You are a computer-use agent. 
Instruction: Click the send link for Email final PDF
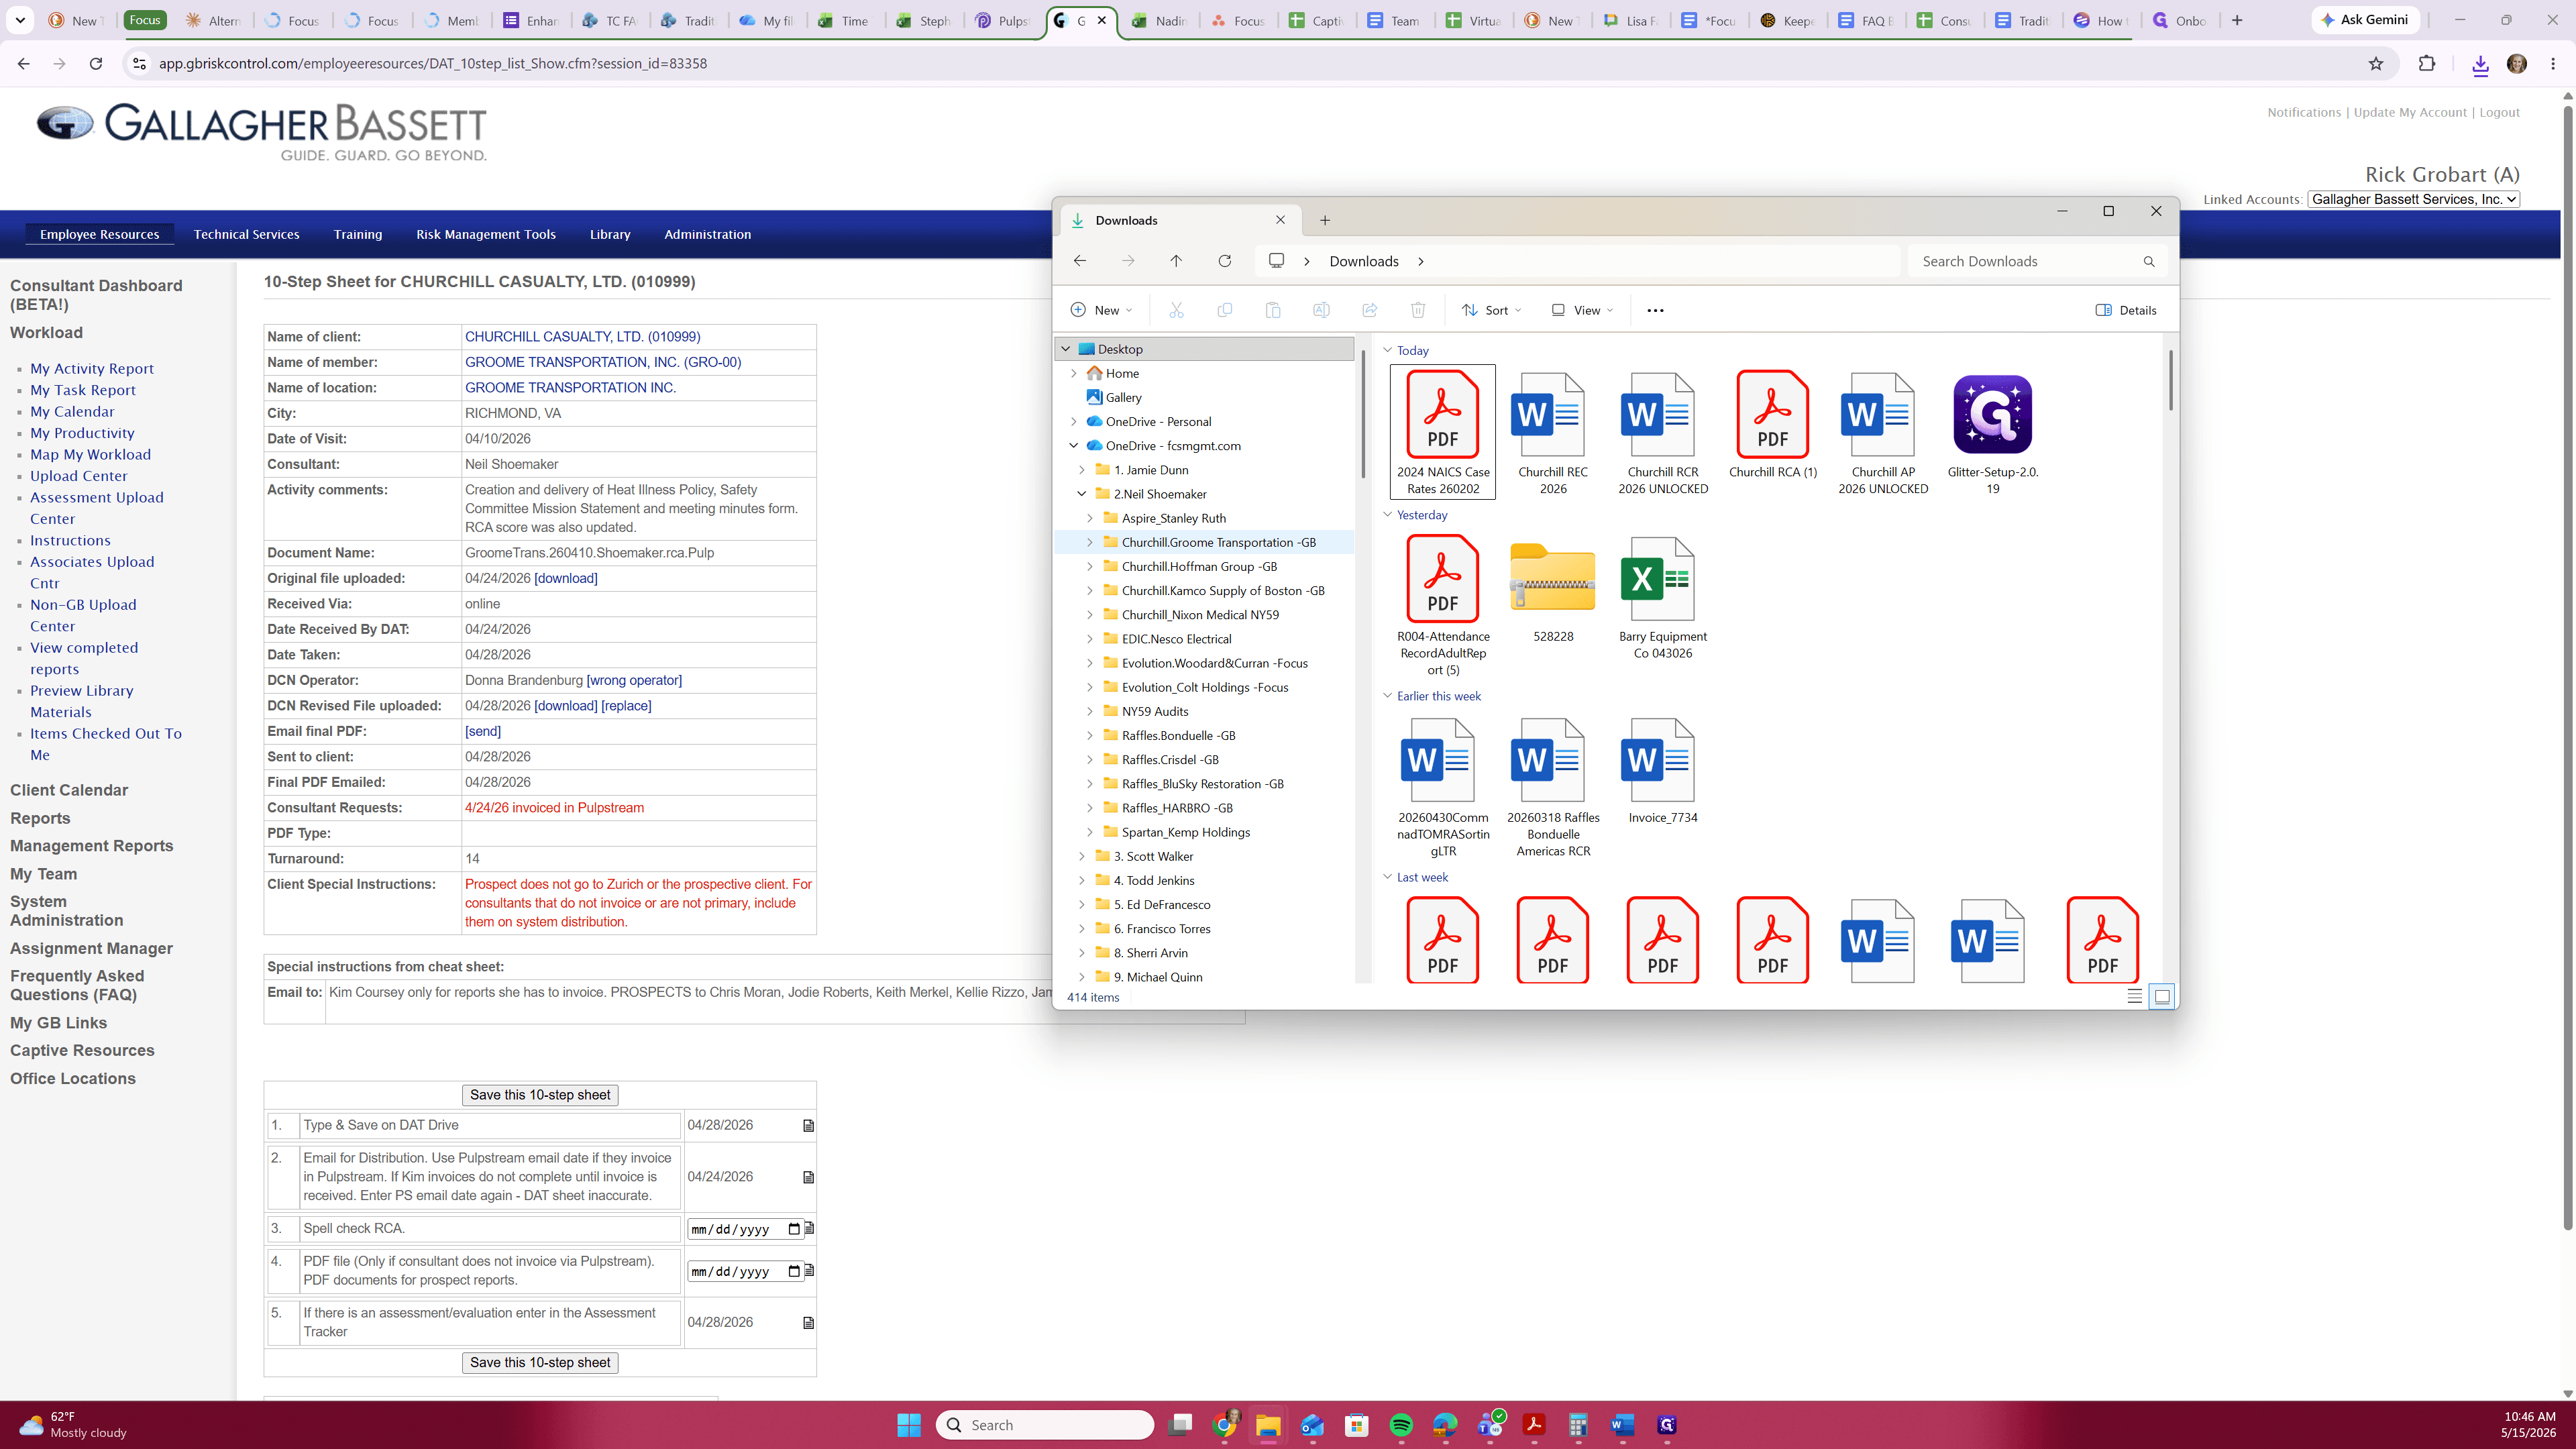[483, 731]
